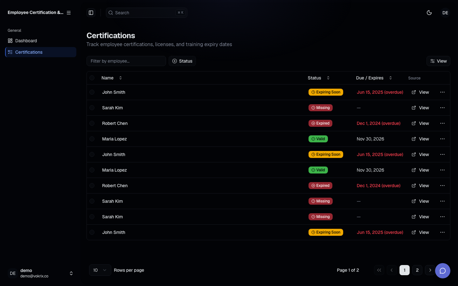Screen dimensions: 458x286
Task: Expand the demo user account switcher
Action: point(41,273)
